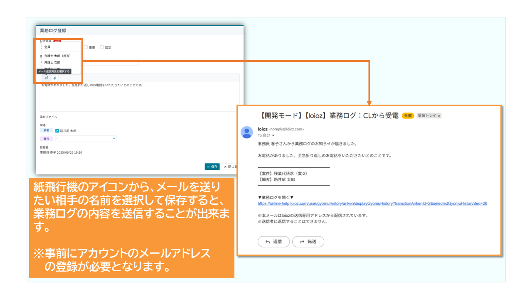Viewport: 532px width, 299px height.
Task: Select 全員 in the recipient list
Action: pyautogui.click(x=47, y=47)
